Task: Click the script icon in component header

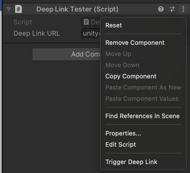Action: [x=18, y=9]
